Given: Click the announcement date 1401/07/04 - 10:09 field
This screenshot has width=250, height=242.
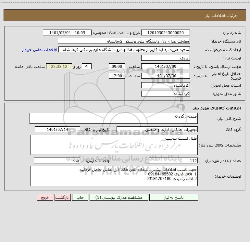Looking at the screenshot, I should pyautogui.click(x=67, y=32).
